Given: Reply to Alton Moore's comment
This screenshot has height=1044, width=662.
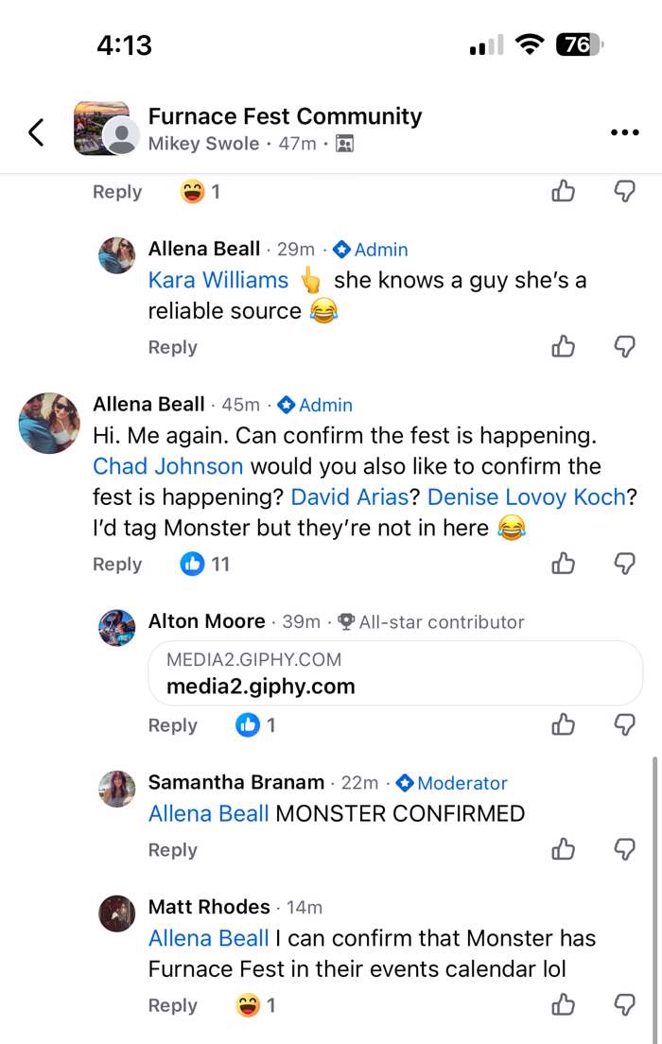Looking at the screenshot, I should (172, 725).
